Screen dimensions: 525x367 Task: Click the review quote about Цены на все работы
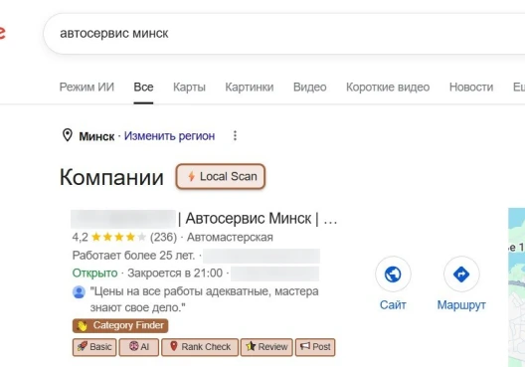tap(204, 299)
